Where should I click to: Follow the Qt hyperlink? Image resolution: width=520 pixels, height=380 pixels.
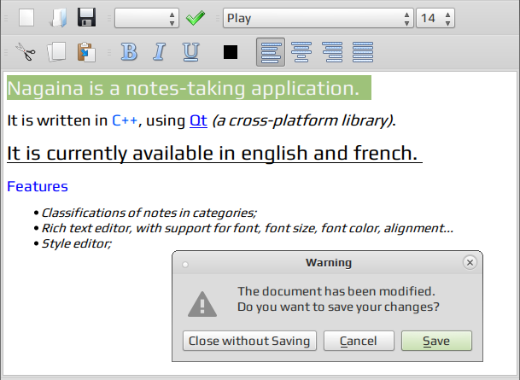pyautogui.click(x=198, y=120)
